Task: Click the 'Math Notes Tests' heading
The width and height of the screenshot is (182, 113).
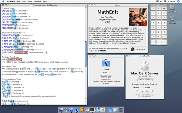Action: point(9,66)
